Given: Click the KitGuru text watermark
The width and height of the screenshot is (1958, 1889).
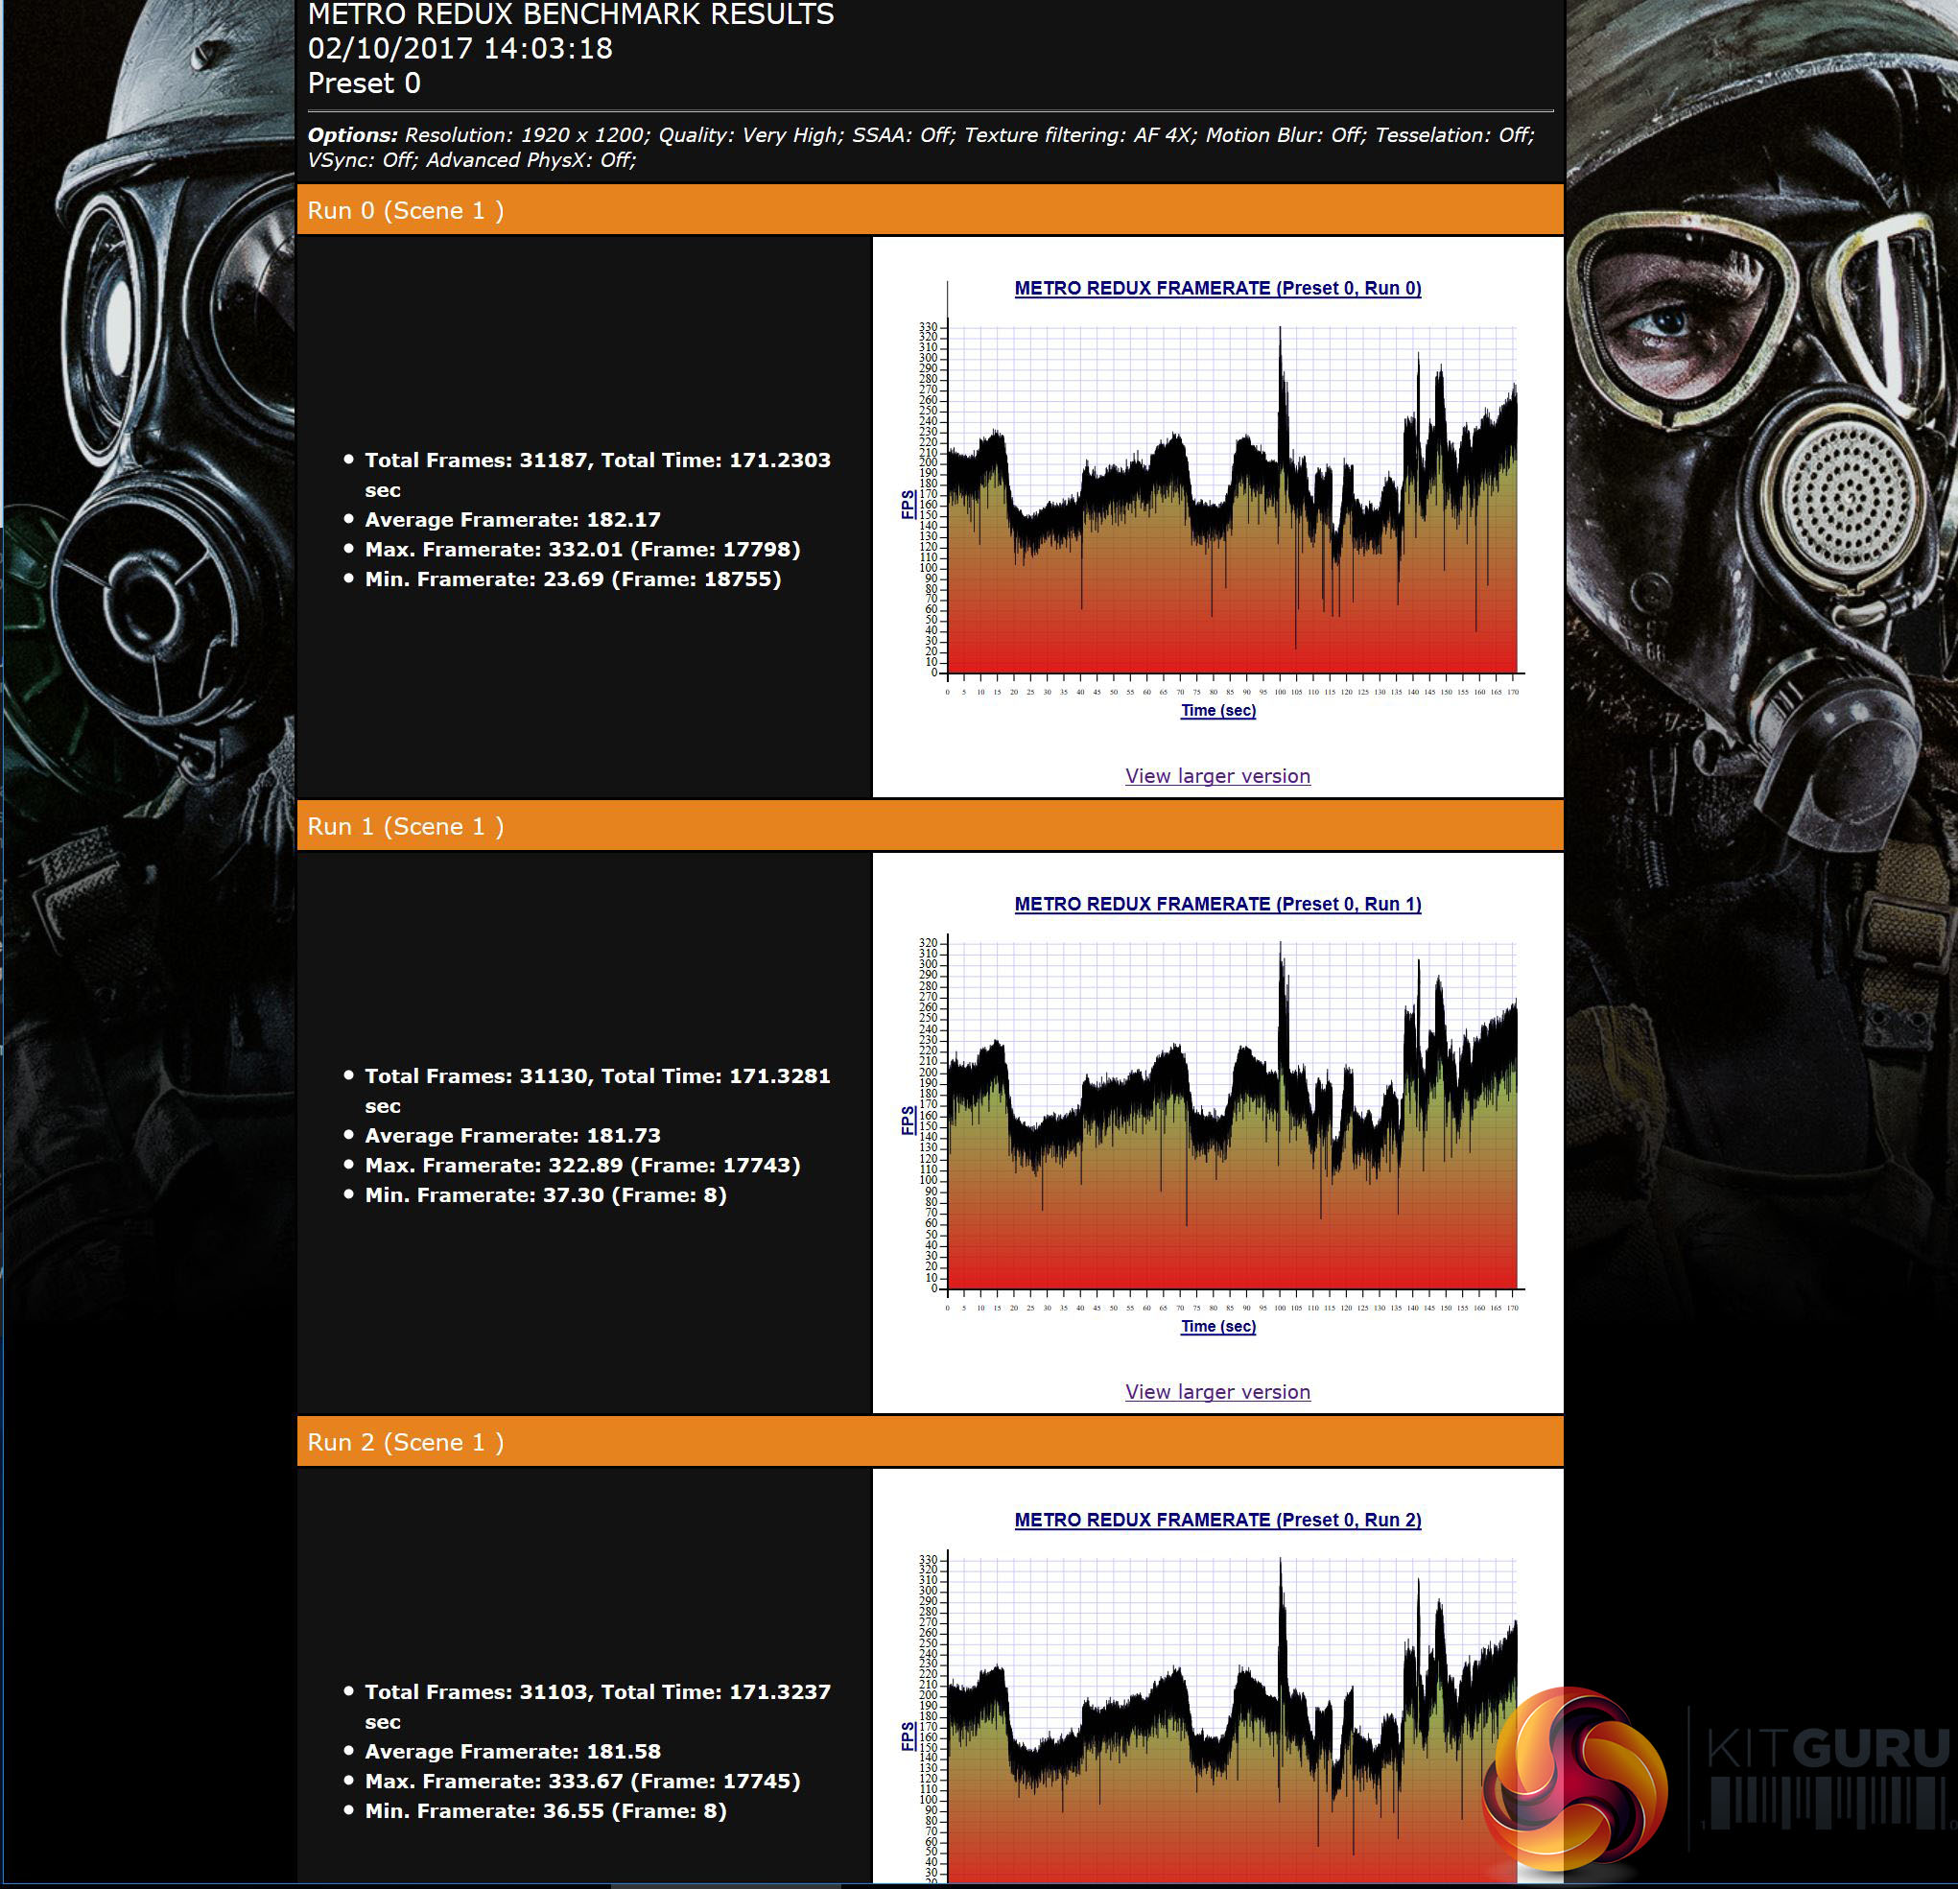Looking at the screenshot, I should click(1827, 1750).
